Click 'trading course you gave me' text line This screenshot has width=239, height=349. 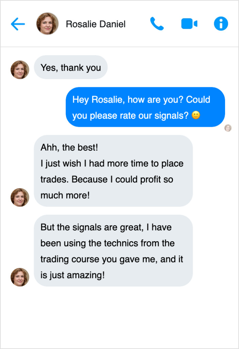112,259
